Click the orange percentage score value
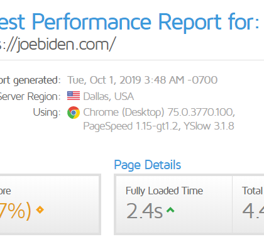This screenshot has height=244, width=264. (16, 211)
